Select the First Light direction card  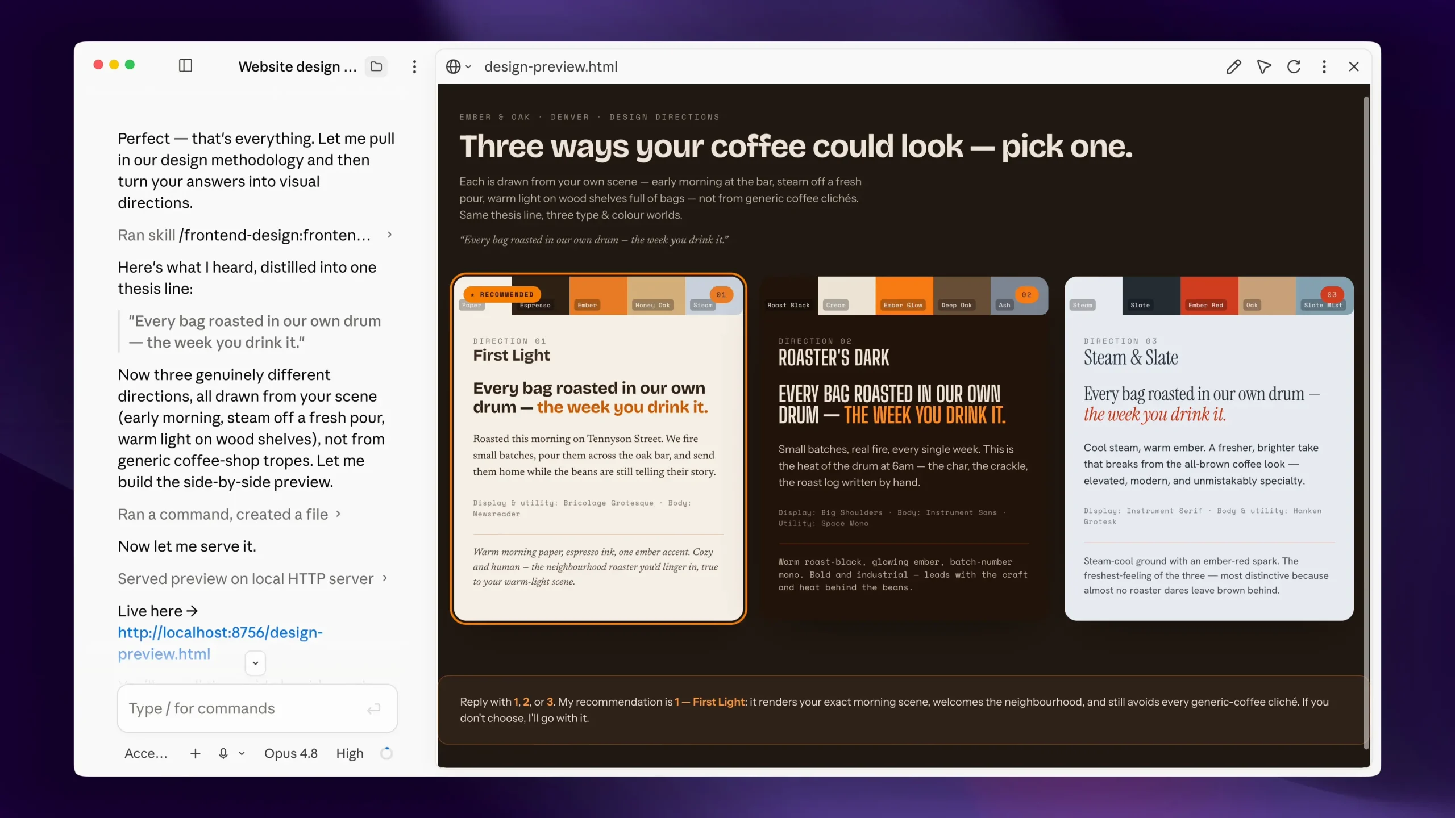tap(598, 449)
